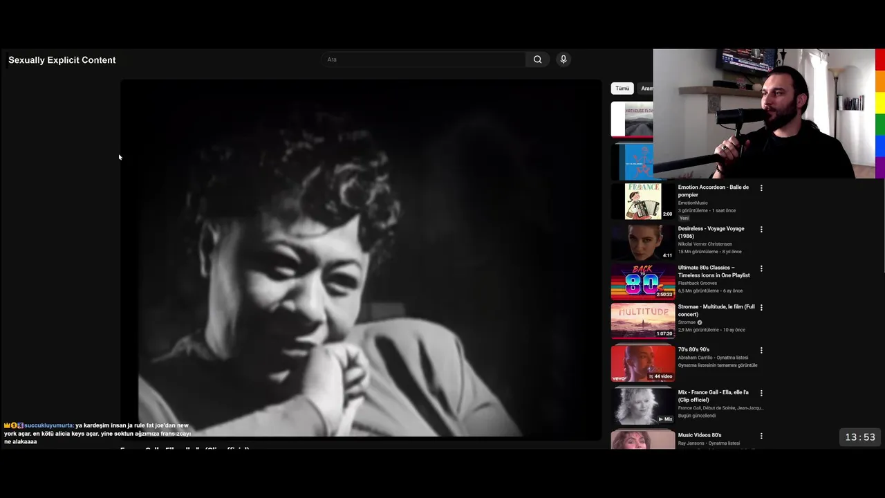885x498 pixels.
Task: Open options menu for Ultimate 80s Classics
Action: coord(761,268)
